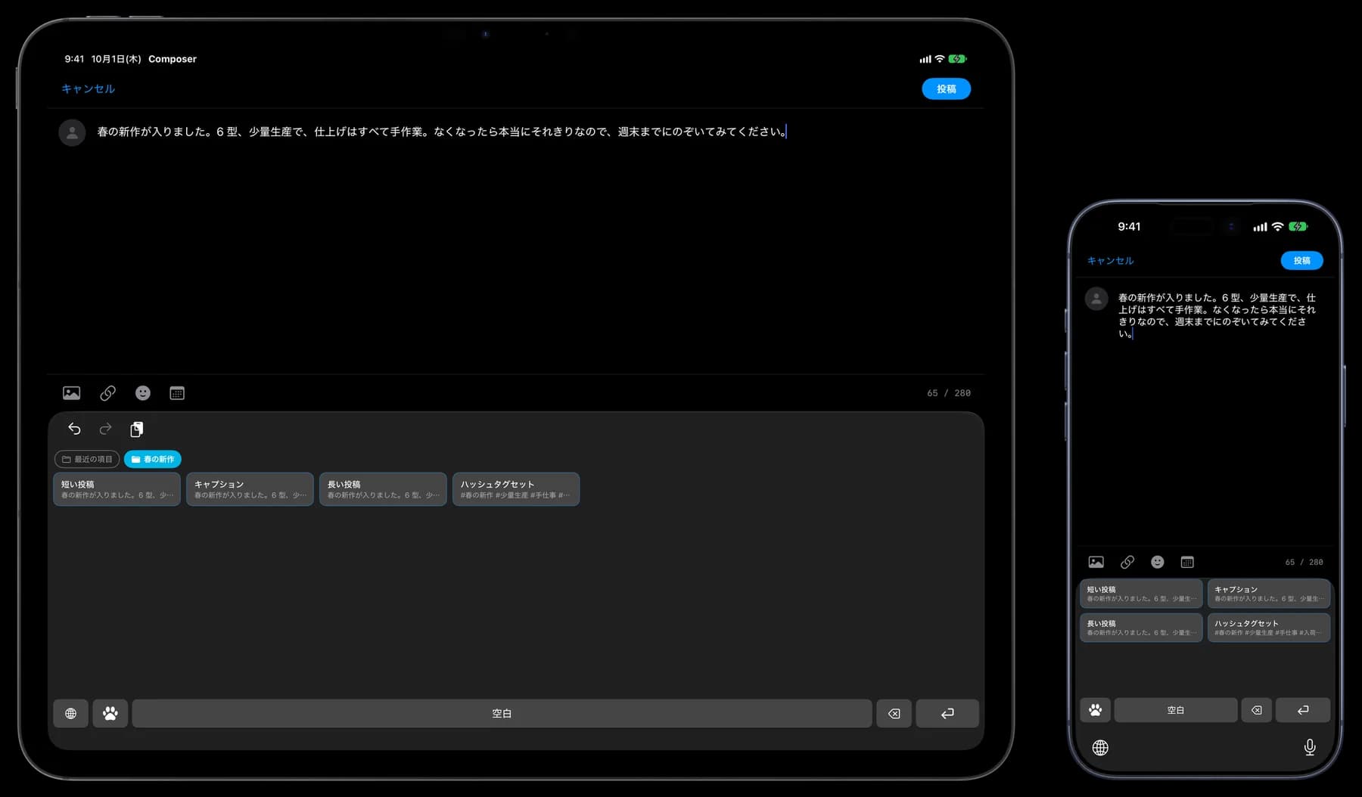The image size is (1362, 797).
Task: Open the calendar schedule icon on iPad
Action: [x=177, y=392]
